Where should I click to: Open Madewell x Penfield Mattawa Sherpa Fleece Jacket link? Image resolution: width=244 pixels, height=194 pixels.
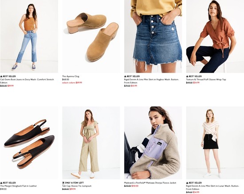[x=150, y=183]
